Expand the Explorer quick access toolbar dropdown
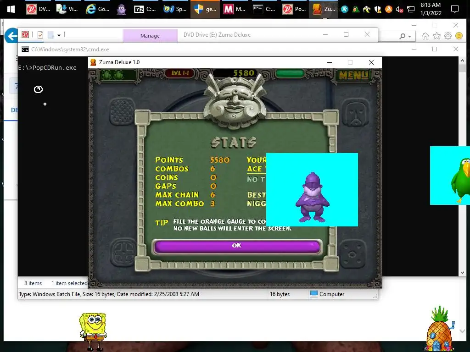This screenshot has width=470, height=352. coord(59,35)
